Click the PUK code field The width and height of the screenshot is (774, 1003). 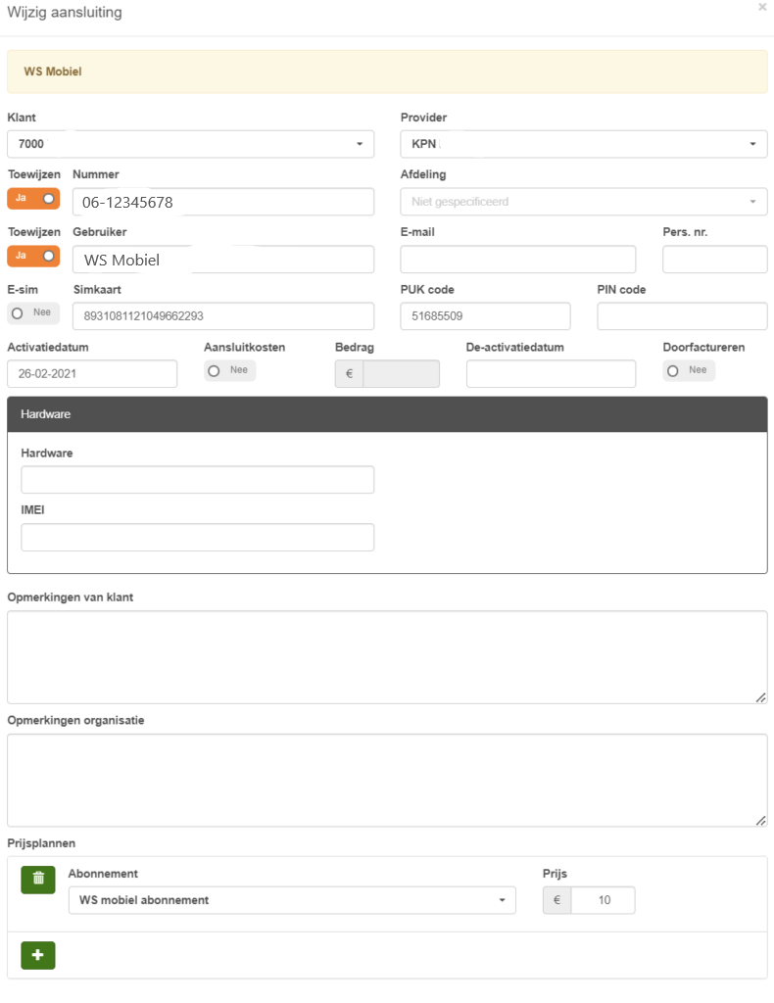[485, 316]
